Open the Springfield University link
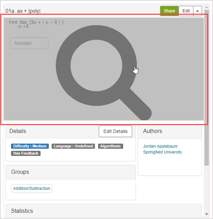Screen dimensions: 213x219 click(x=162, y=152)
